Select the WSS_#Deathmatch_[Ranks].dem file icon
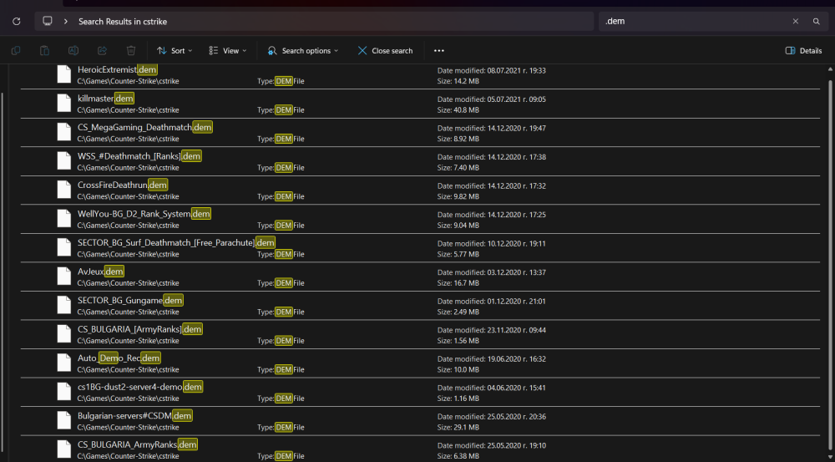 [64, 161]
